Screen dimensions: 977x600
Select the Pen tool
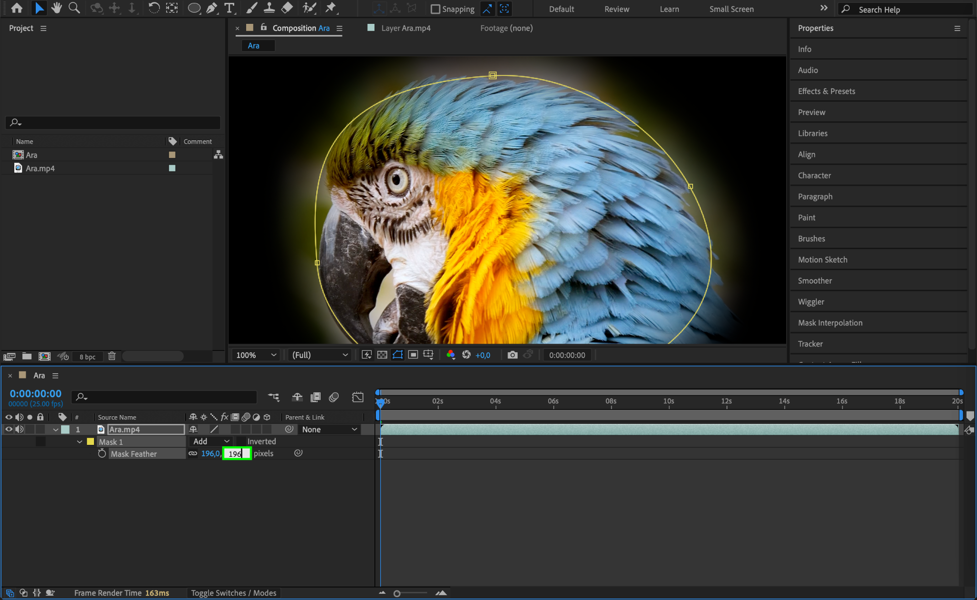pyautogui.click(x=211, y=8)
